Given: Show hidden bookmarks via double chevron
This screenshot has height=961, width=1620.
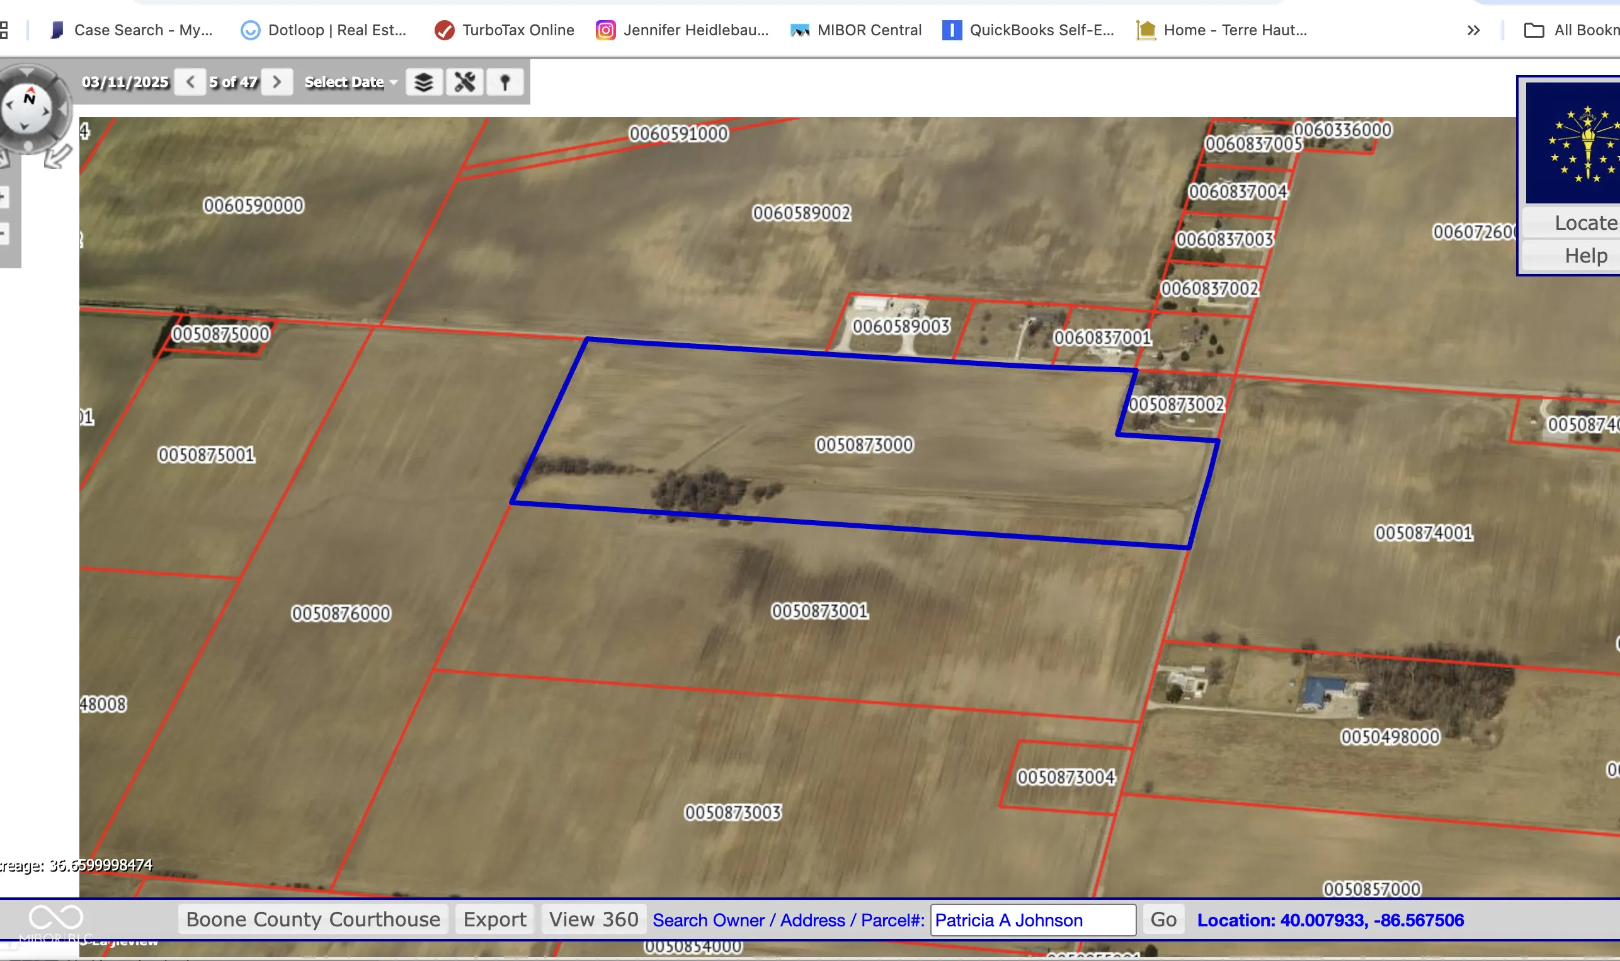Looking at the screenshot, I should [x=1473, y=30].
